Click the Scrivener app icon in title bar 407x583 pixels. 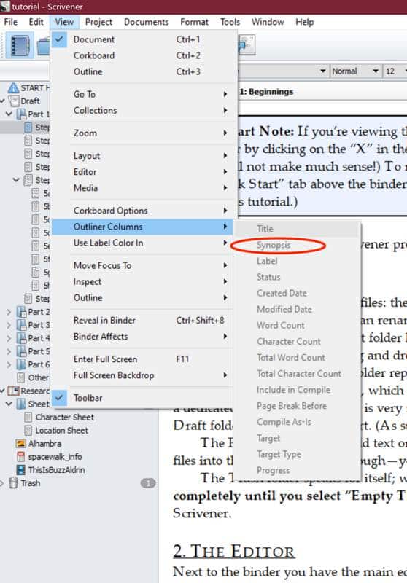pyautogui.click(x=5, y=7)
